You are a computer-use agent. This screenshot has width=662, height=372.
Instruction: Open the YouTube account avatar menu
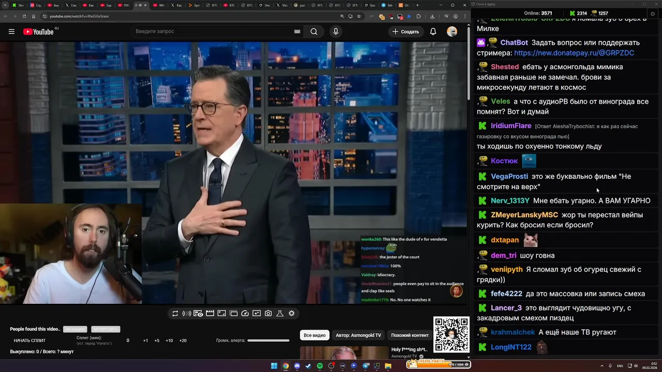(x=452, y=32)
